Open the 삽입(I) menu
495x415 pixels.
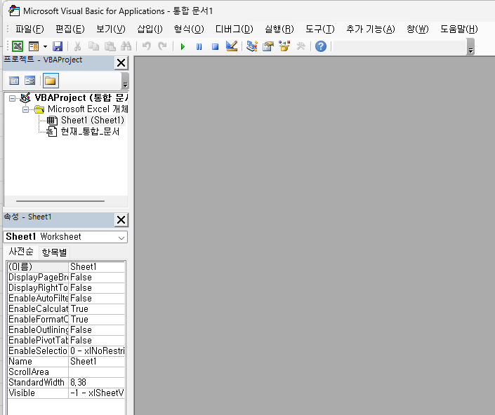pos(150,29)
